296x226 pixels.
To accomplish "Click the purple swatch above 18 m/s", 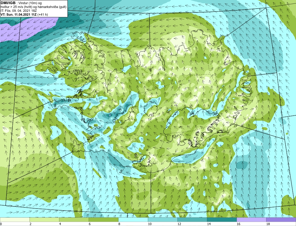I will (x=281, y=220).
